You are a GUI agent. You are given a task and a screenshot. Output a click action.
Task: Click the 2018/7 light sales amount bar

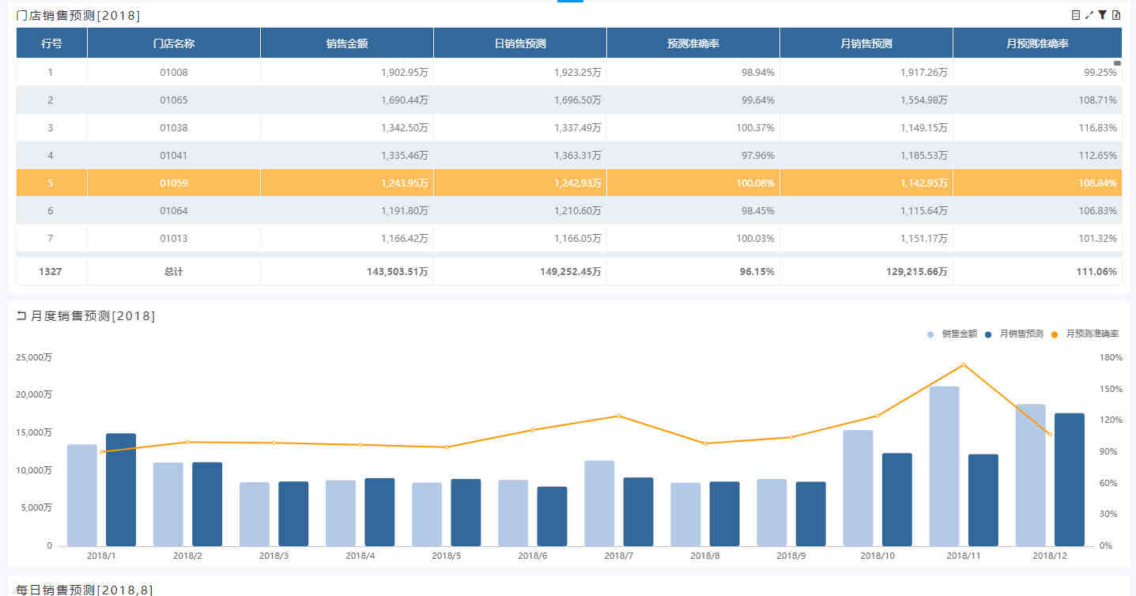tap(599, 504)
